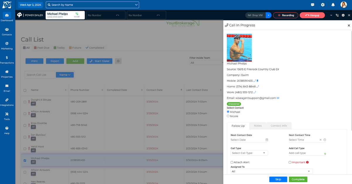
Task: Open the Drop VM dropdown arrow
Action: tap(269, 15)
